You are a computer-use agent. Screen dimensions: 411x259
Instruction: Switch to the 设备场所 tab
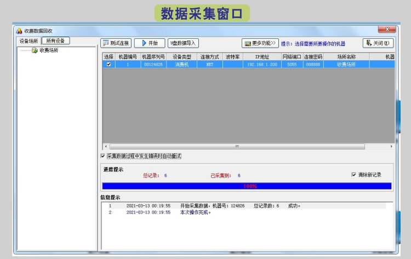pyautogui.click(x=29, y=41)
